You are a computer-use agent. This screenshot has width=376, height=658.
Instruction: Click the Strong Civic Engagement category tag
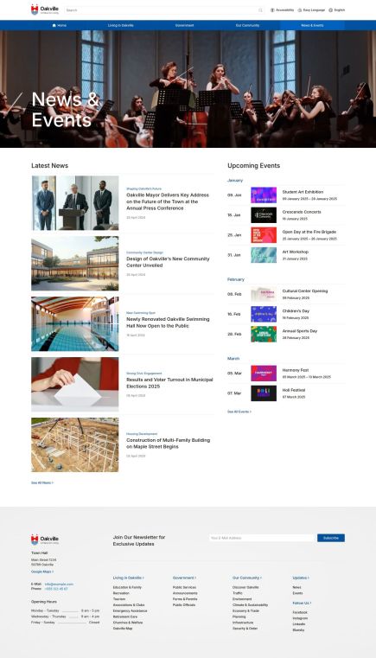144,374
